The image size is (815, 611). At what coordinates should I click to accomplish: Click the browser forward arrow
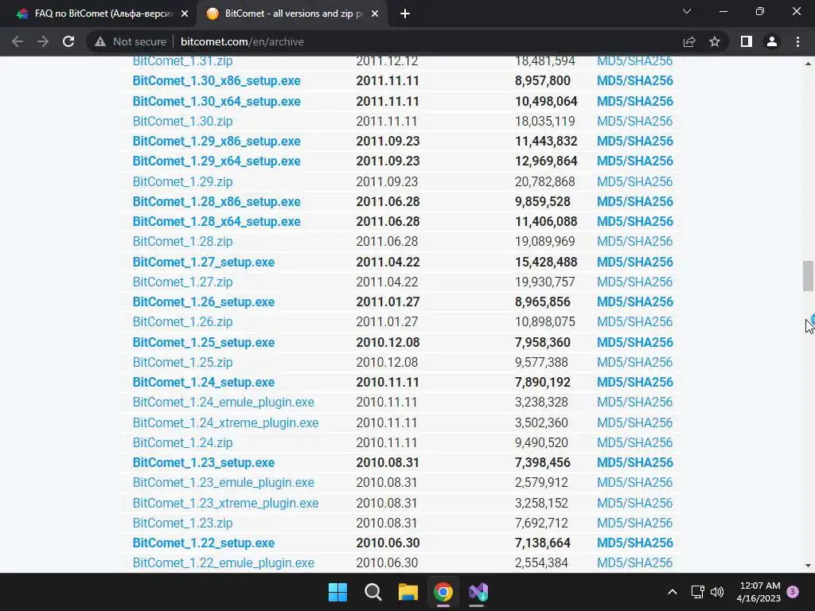[x=43, y=41]
